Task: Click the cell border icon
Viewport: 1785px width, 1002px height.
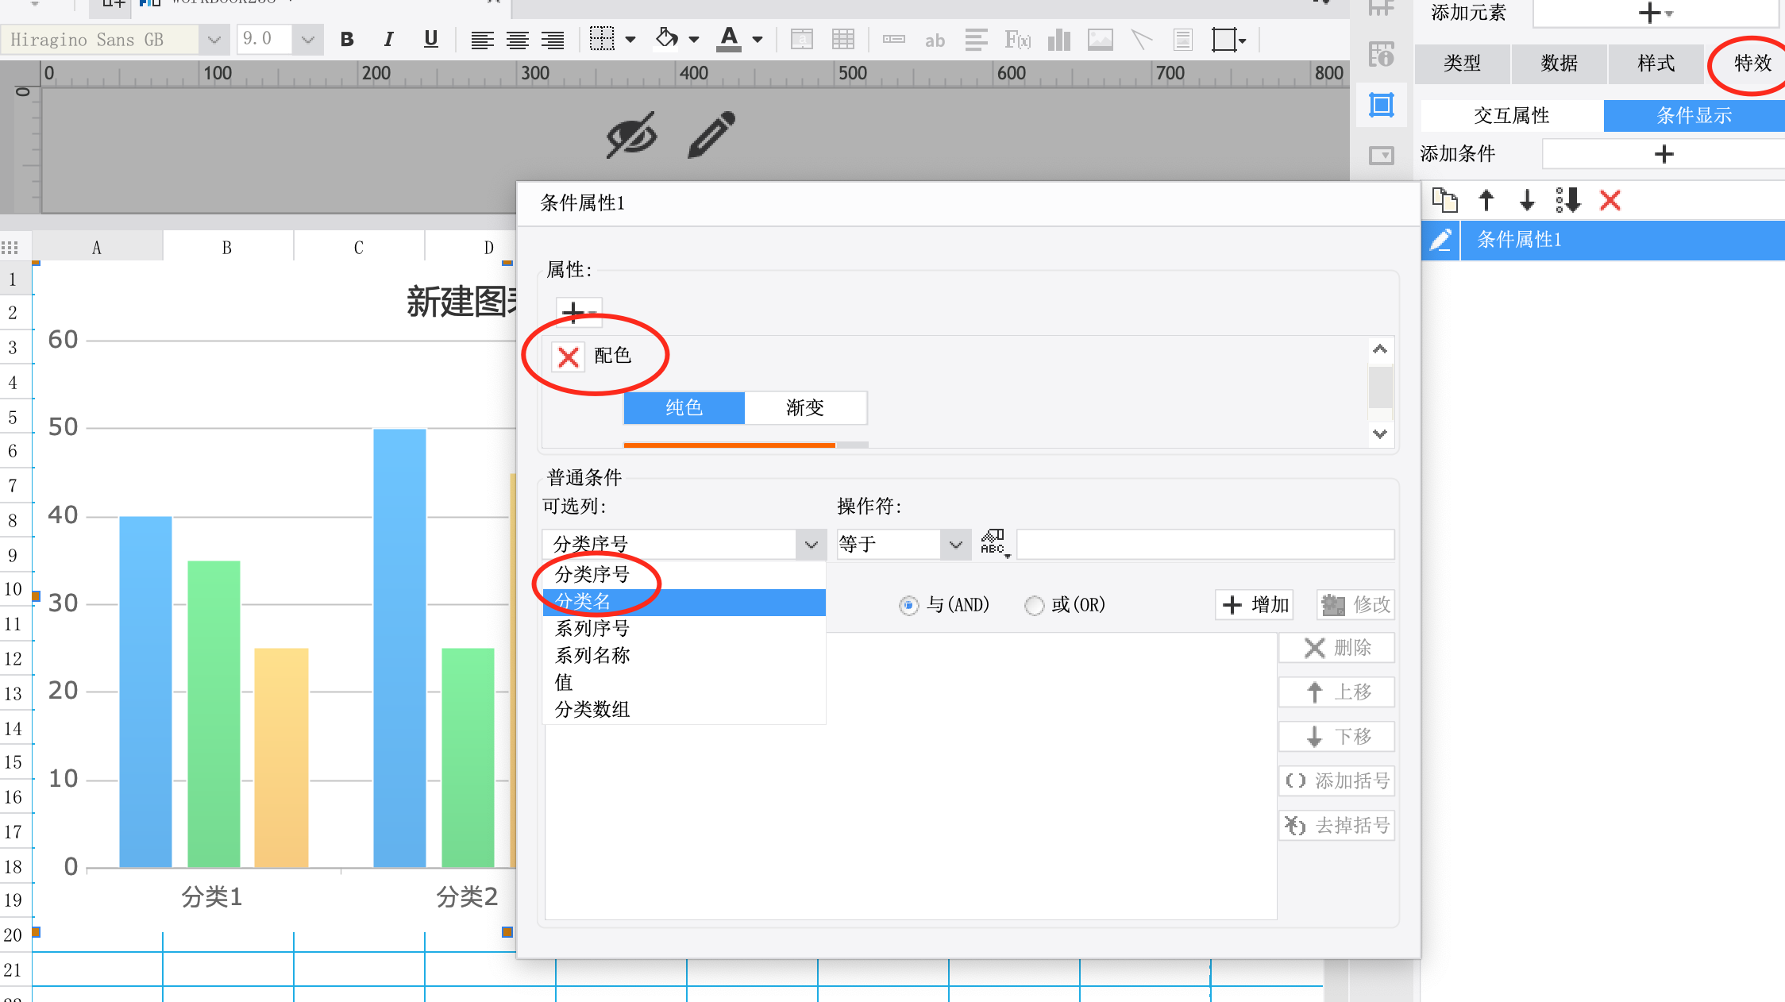Action: 602,39
